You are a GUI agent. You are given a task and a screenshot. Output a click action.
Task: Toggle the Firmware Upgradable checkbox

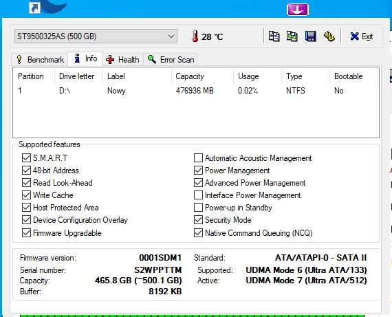26,232
